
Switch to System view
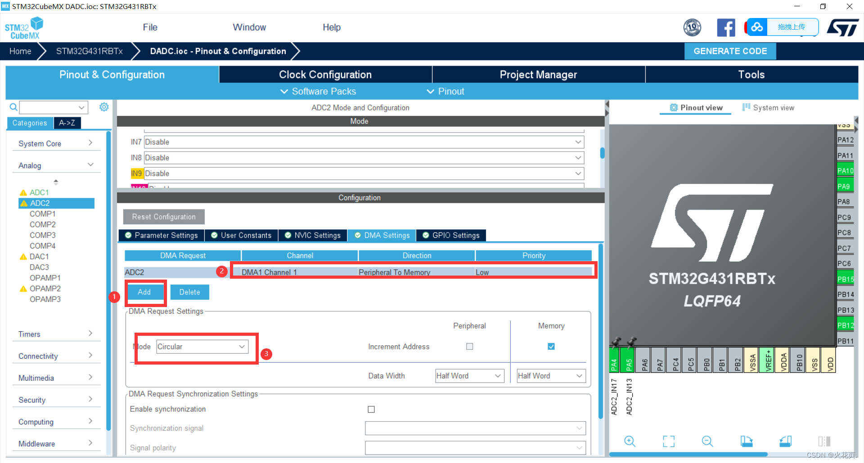[x=768, y=108]
